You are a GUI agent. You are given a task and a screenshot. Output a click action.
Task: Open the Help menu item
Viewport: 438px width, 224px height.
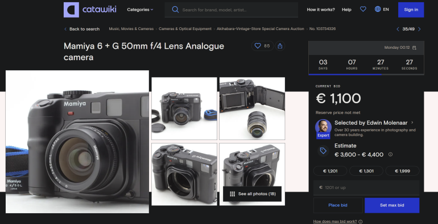[346, 10]
